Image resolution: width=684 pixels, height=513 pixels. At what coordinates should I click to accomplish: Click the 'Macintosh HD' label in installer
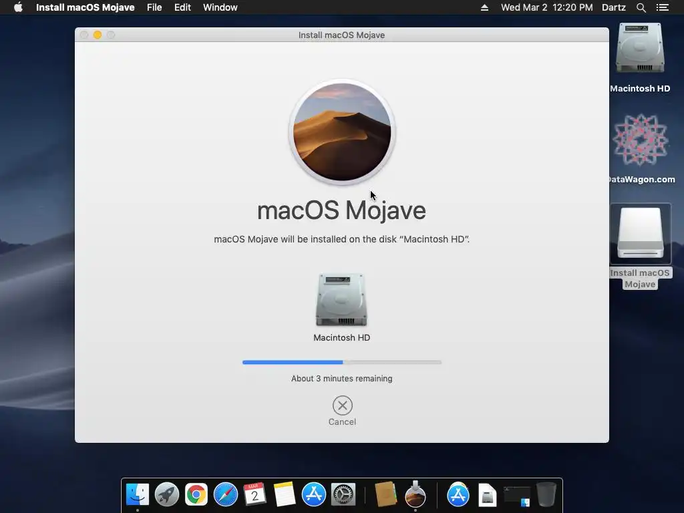point(342,337)
